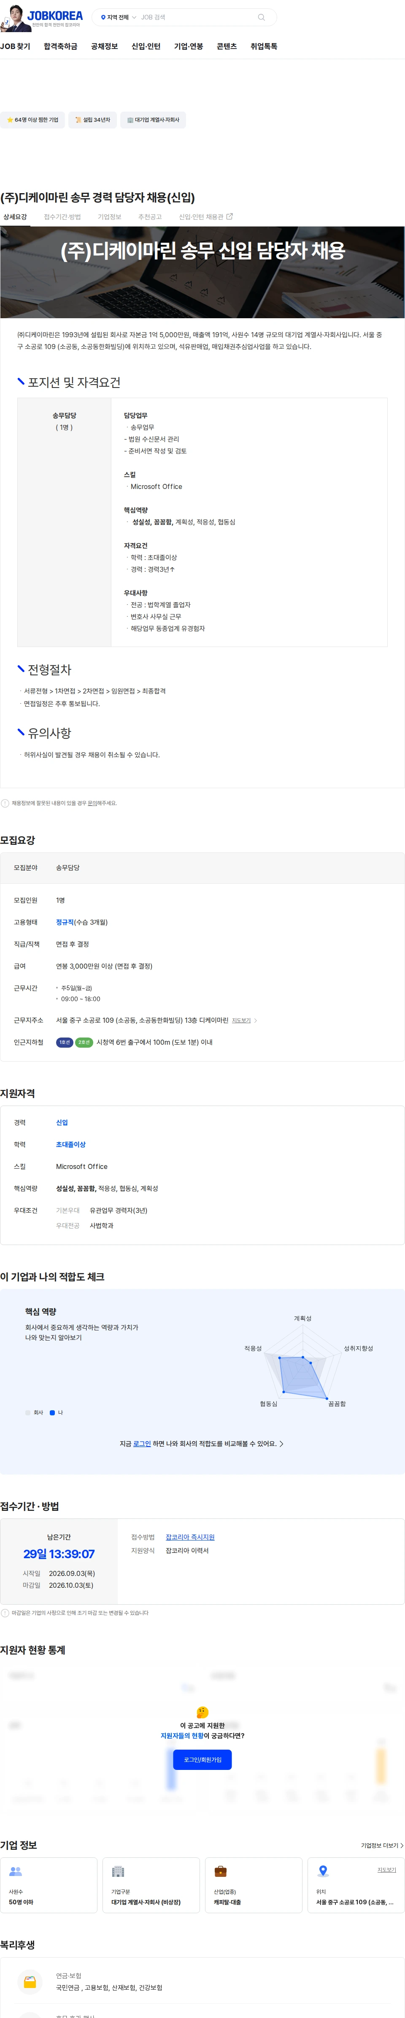Go to 공채정보 menu
This screenshot has height=2018, width=405.
pyautogui.click(x=104, y=46)
